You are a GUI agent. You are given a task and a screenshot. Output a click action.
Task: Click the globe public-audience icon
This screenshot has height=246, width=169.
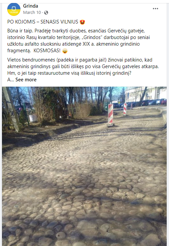(x=46, y=13)
